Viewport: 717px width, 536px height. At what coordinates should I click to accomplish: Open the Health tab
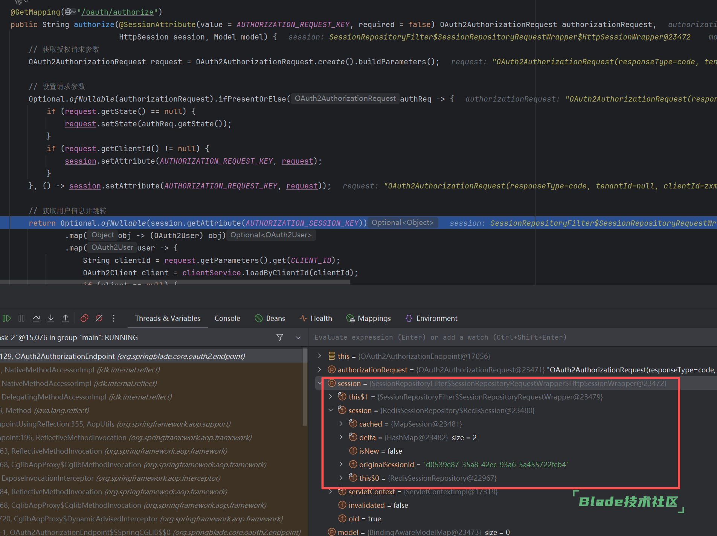pyautogui.click(x=316, y=318)
